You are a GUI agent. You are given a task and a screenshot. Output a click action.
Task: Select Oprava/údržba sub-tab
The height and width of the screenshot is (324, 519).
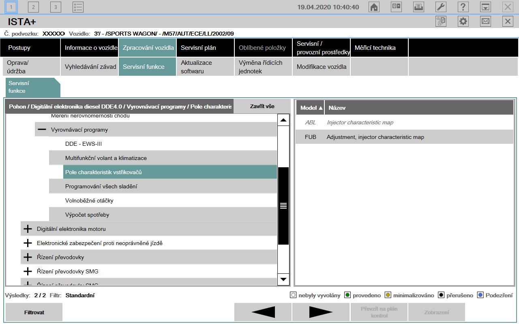click(x=32, y=67)
